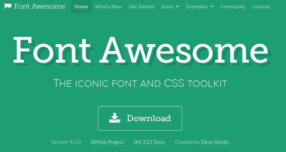Expand the Icons dropdown menu

170,7
